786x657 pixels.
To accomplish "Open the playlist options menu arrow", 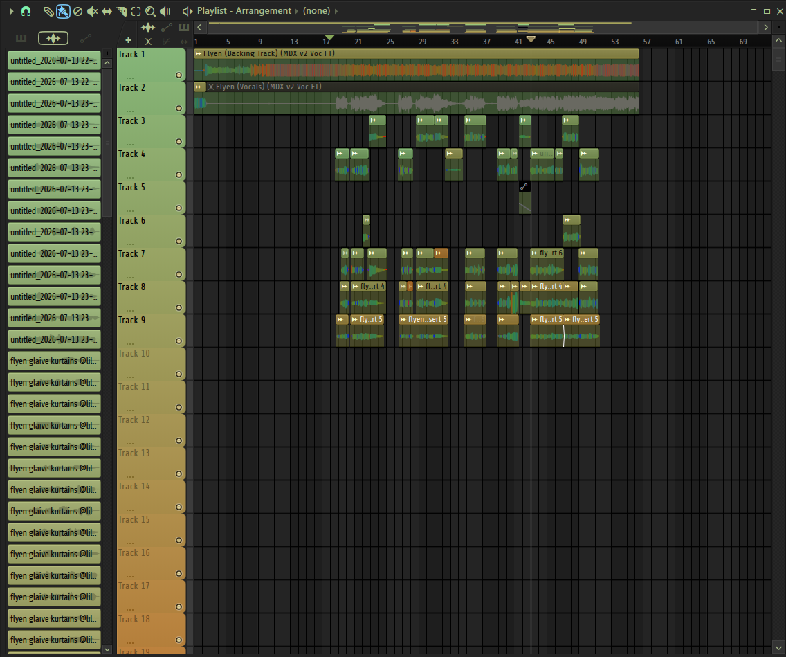I will coord(12,11).
